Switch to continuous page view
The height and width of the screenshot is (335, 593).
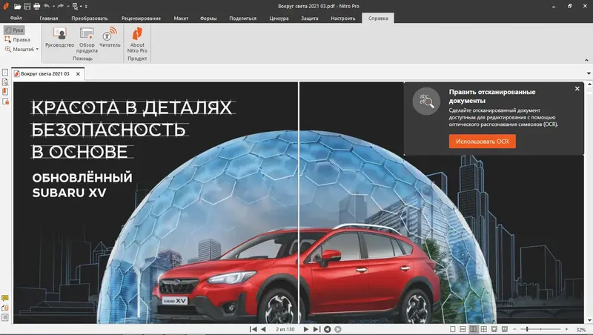463,329
